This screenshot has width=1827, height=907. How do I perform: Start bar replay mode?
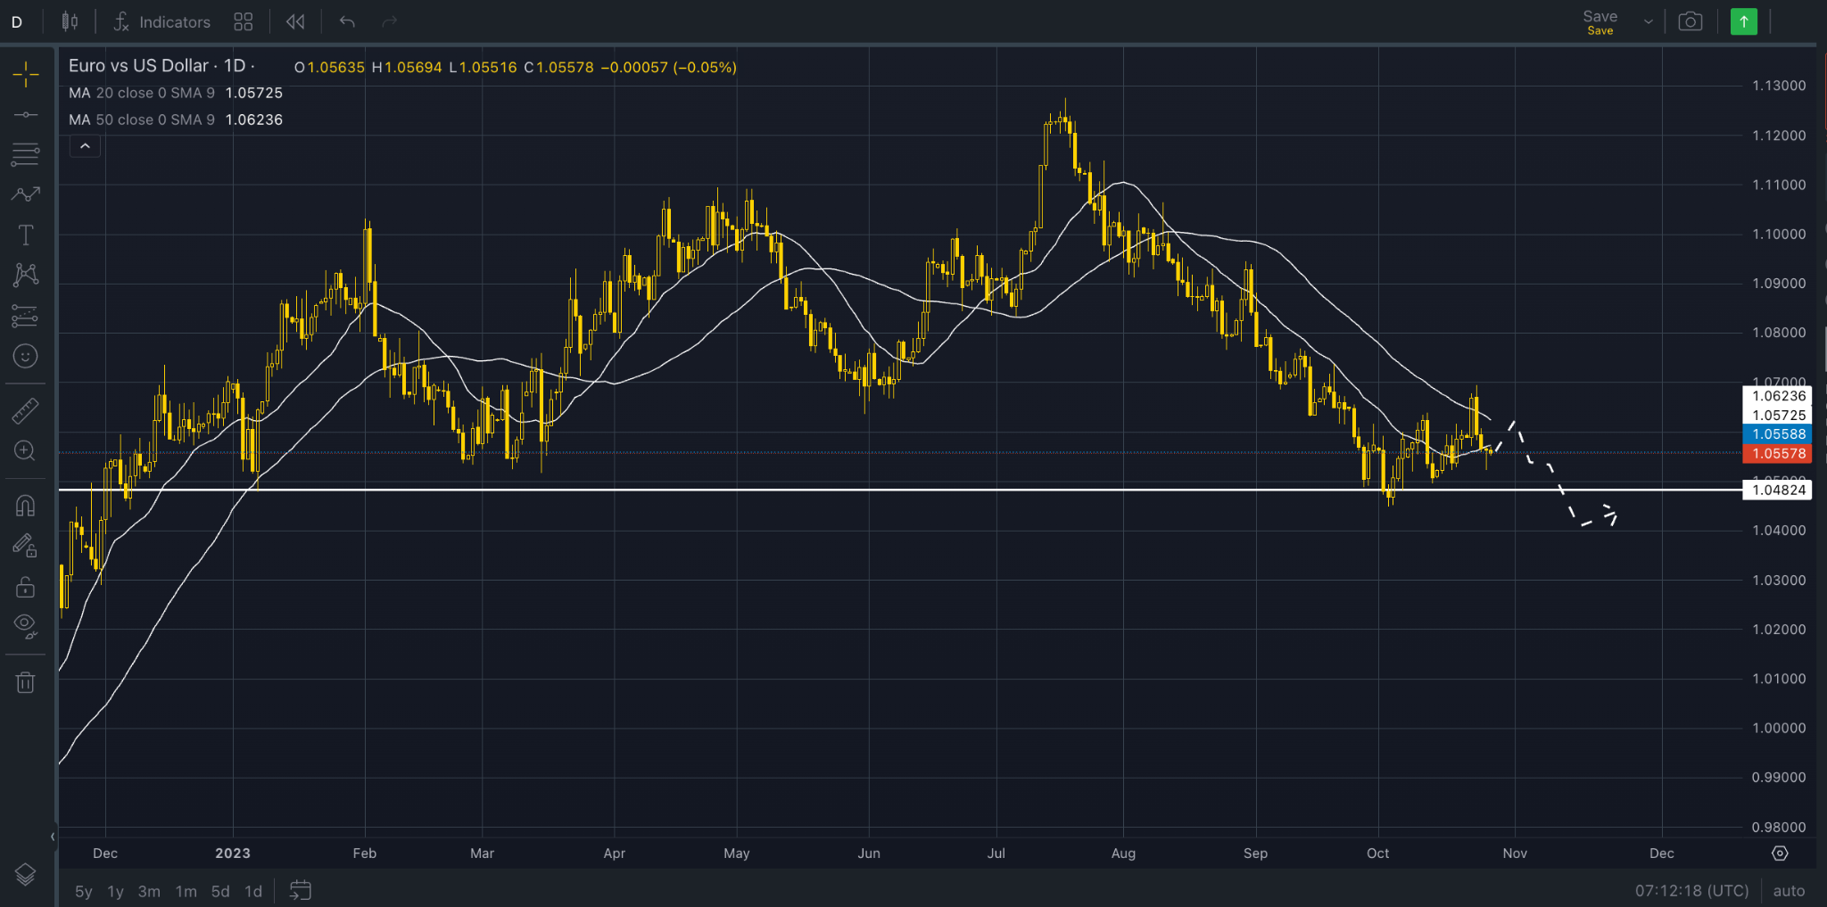click(x=295, y=21)
